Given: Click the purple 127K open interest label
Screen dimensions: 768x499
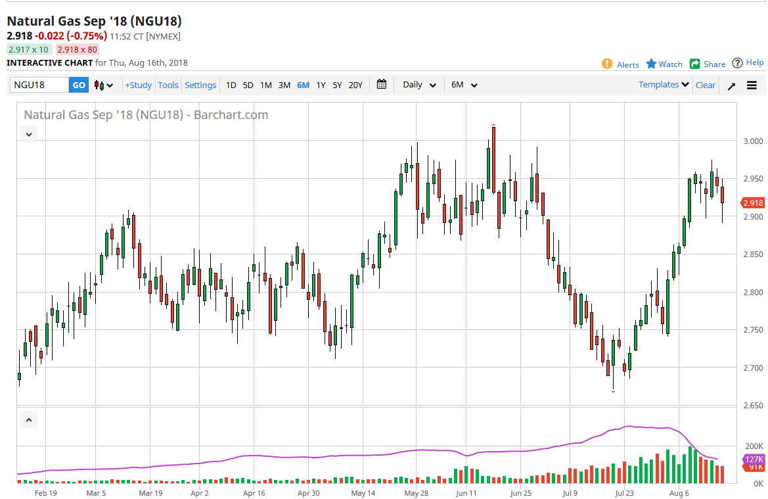Looking at the screenshot, I should tap(754, 460).
